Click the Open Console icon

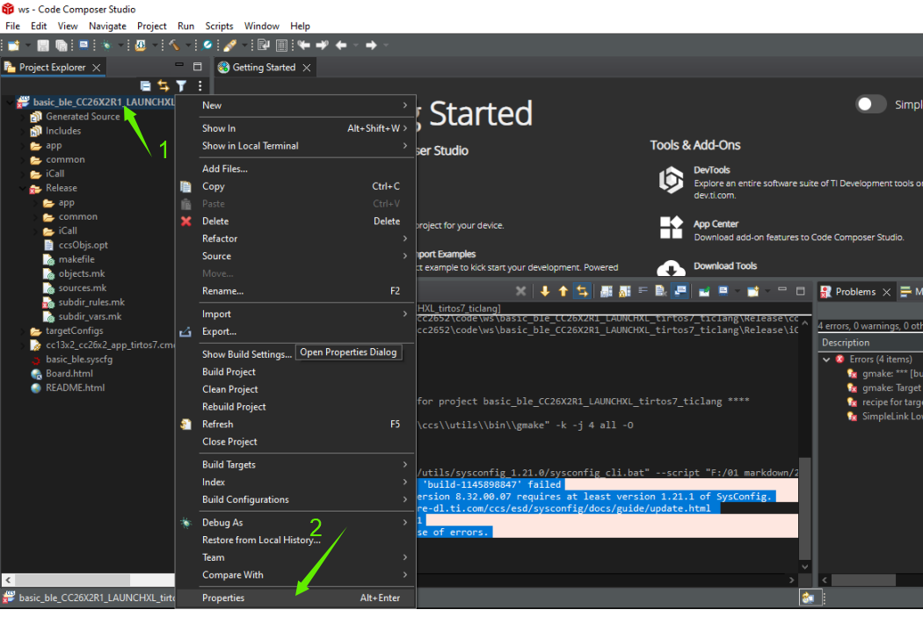tap(752, 291)
